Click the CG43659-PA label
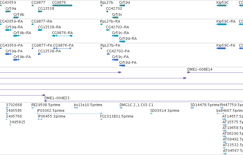 pos(11,45)
